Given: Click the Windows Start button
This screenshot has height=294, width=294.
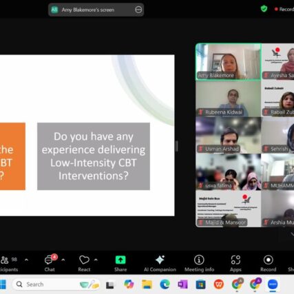Looking at the screenshot, I should click(x=3, y=284).
